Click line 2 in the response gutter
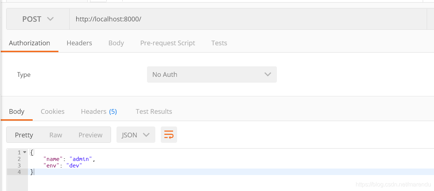This screenshot has height=191, width=434. [19, 159]
